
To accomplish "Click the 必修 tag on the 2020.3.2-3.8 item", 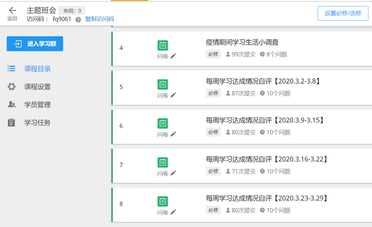I will [x=213, y=93].
